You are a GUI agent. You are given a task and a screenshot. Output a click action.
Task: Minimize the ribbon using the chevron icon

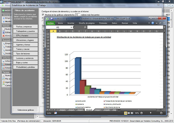click(x=149, y=23)
